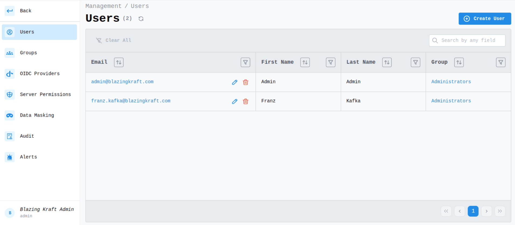Navigate to OIDC Providers
The image size is (515, 225).
point(40,74)
